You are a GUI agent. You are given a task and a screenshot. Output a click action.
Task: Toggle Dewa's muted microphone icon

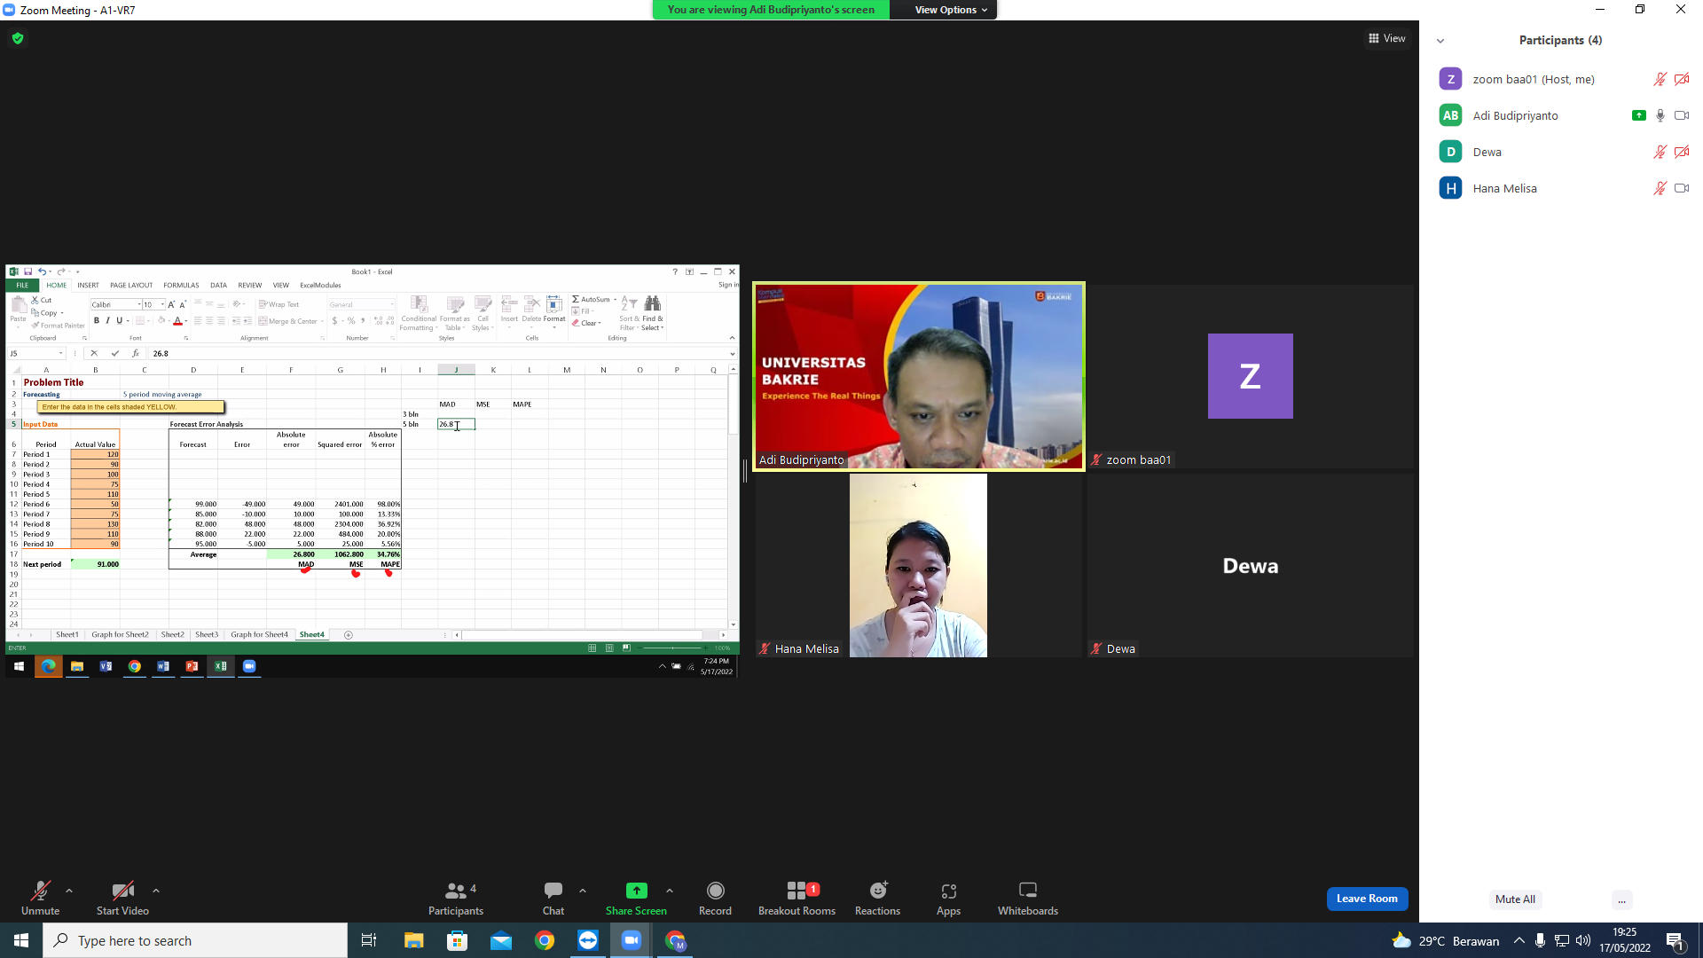(x=1660, y=152)
